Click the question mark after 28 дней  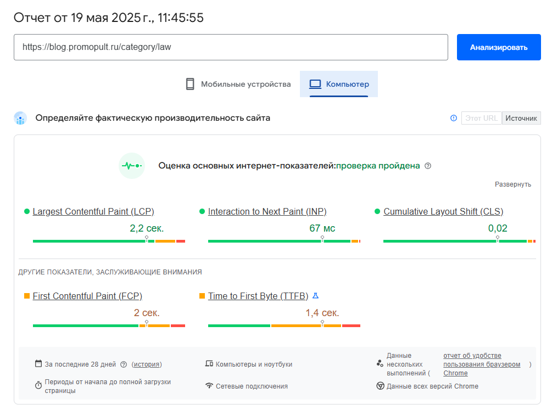[x=124, y=364]
